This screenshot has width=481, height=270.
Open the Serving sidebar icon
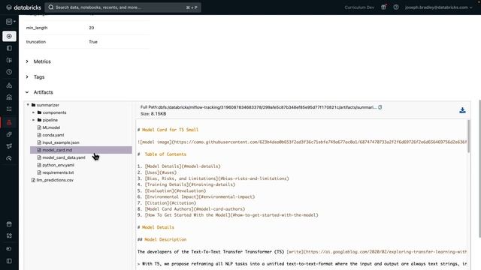coord(9,158)
